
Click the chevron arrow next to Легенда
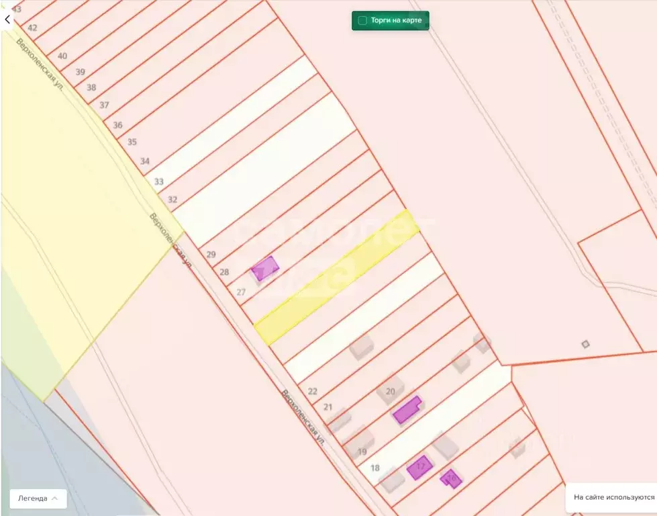pyautogui.click(x=55, y=499)
